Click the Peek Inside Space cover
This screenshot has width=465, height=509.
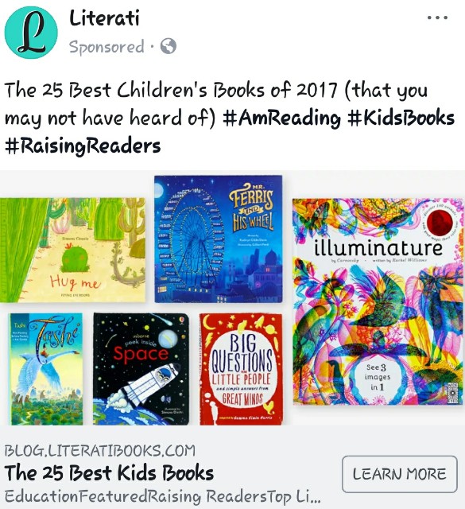coord(141,369)
